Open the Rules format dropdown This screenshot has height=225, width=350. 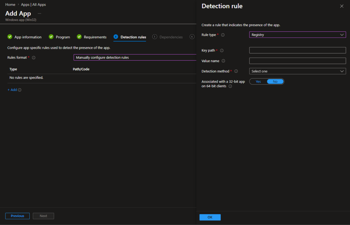point(135,57)
